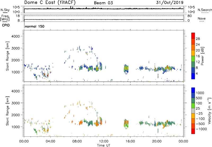Click the 'Time UT' axis title
212x147 pixels.
pyautogui.click(x=104, y=145)
